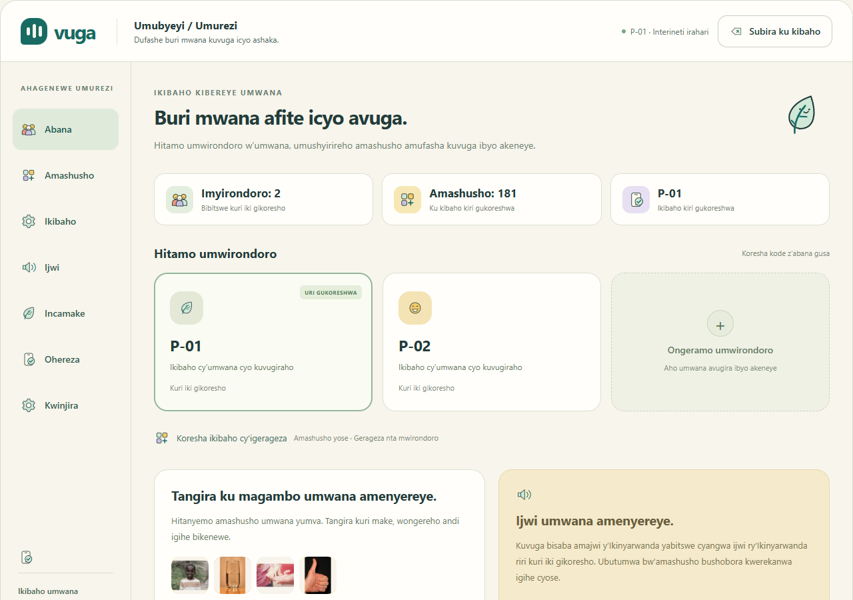
Task: Click the vuga logo icon
Action: point(34,31)
